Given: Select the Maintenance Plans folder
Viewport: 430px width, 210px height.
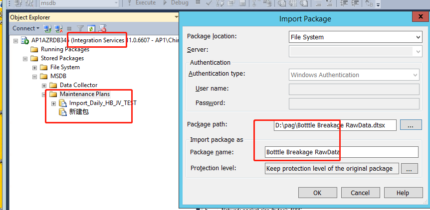Looking at the screenshot, I should coord(85,94).
